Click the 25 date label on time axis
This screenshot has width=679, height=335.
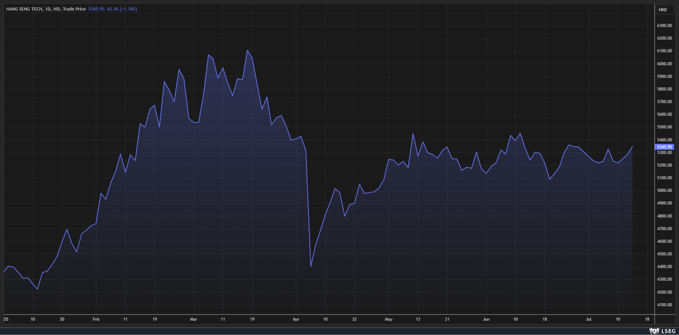(6, 319)
